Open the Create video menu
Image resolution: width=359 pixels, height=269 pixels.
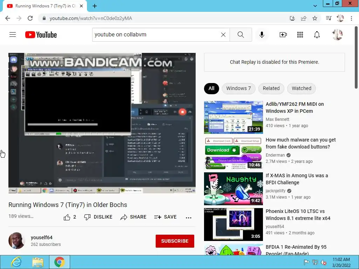[x=283, y=35]
